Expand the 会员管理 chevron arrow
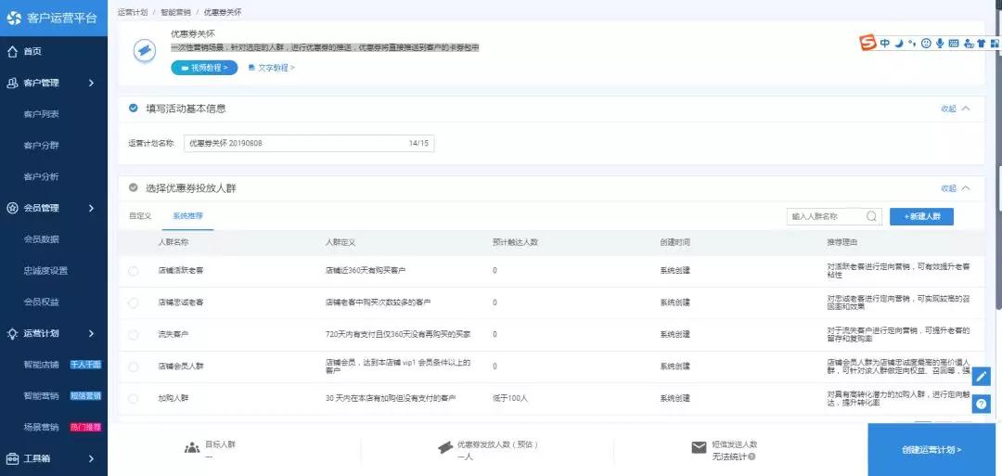 [91, 208]
